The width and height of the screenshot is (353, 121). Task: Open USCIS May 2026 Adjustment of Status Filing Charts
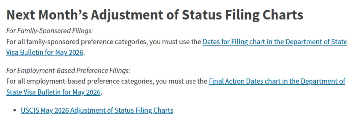[97, 110]
